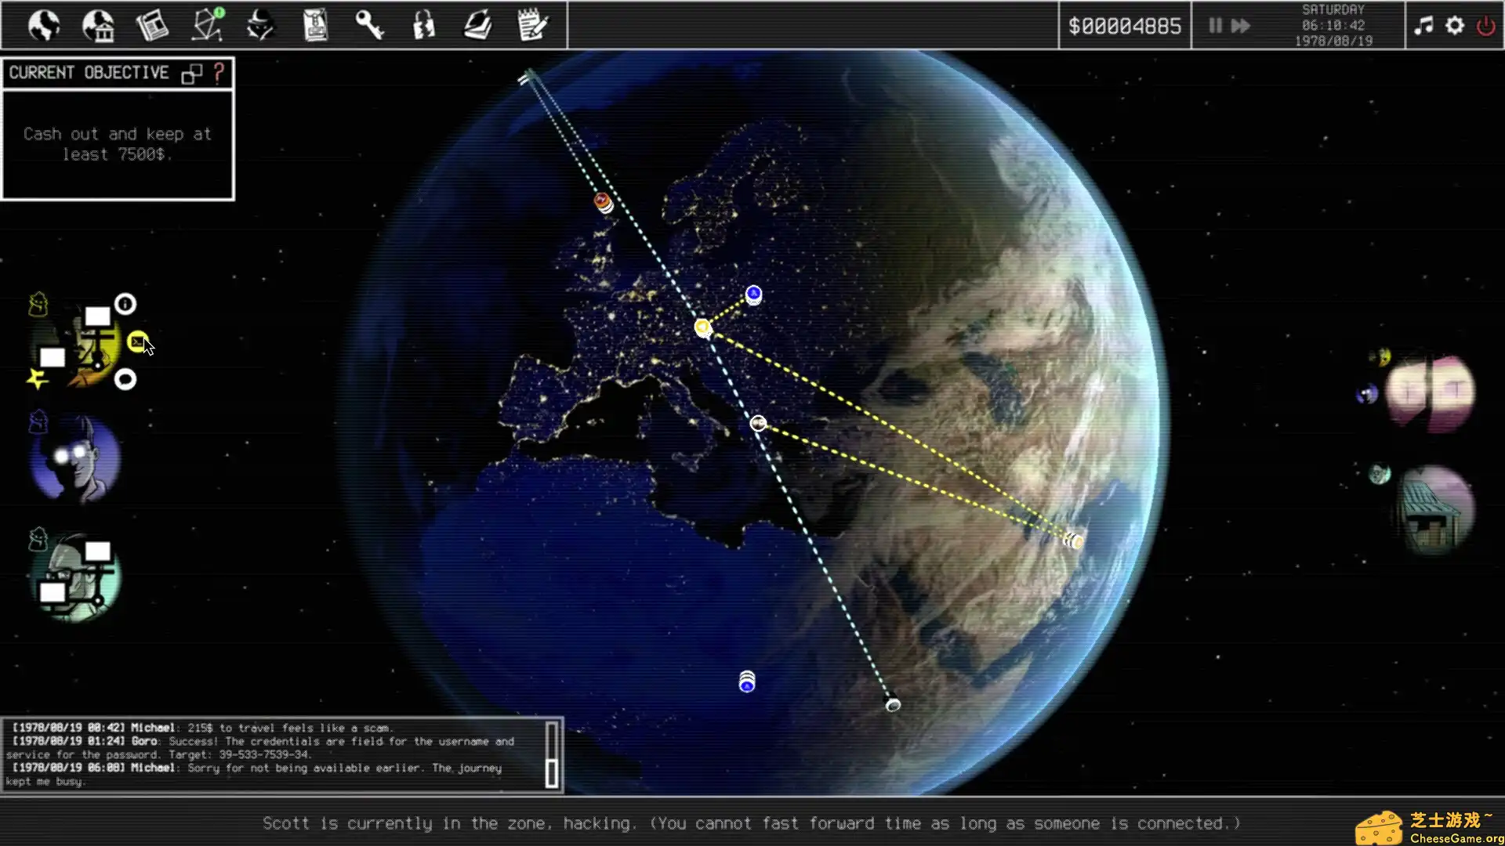Click the red question mark help
The height and width of the screenshot is (846, 1505).
click(x=219, y=73)
